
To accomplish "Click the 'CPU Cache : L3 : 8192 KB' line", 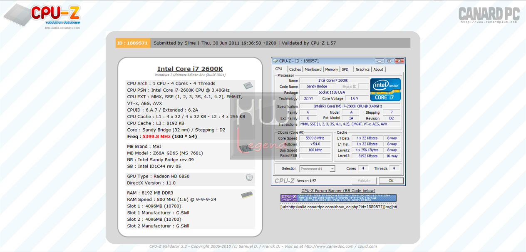I will point(155,123).
